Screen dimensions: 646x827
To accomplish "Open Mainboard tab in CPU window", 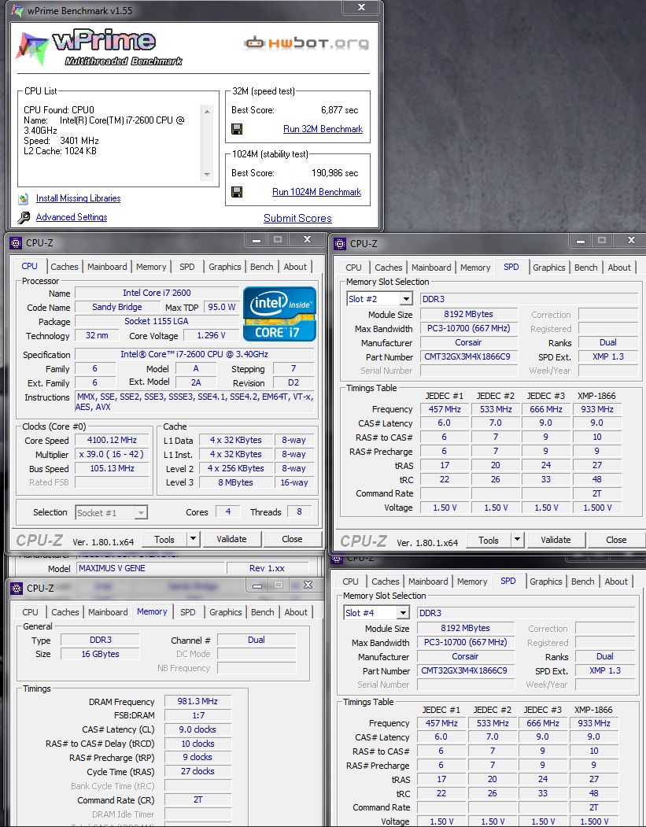I will (107, 267).
